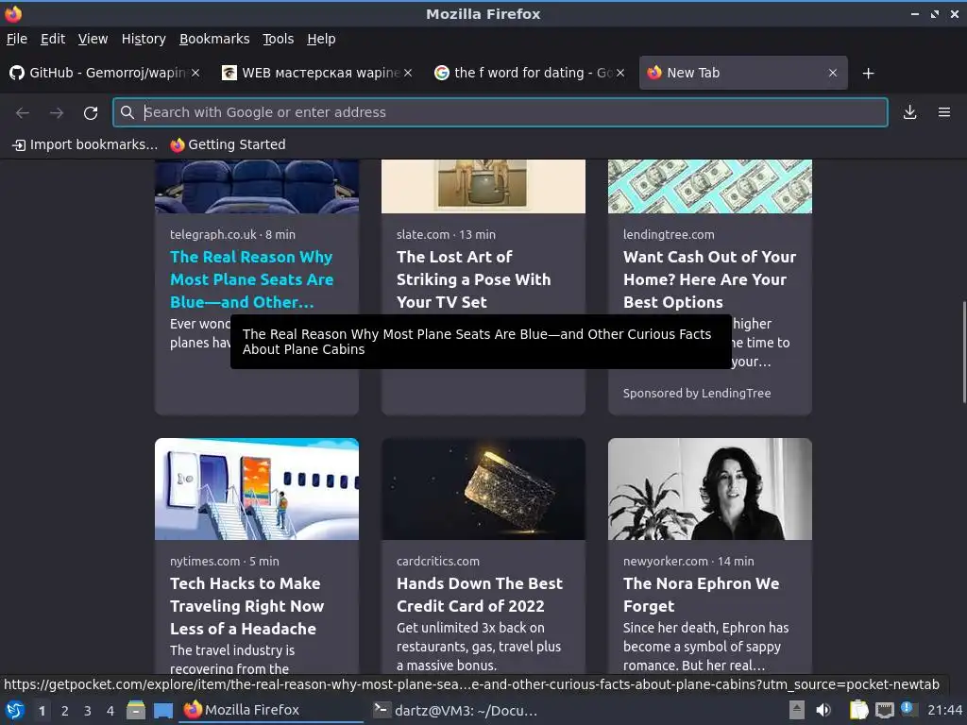The width and height of the screenshot is (967, 725).
Task: Click the address bar search field
Action: click(x=500, y=112)
